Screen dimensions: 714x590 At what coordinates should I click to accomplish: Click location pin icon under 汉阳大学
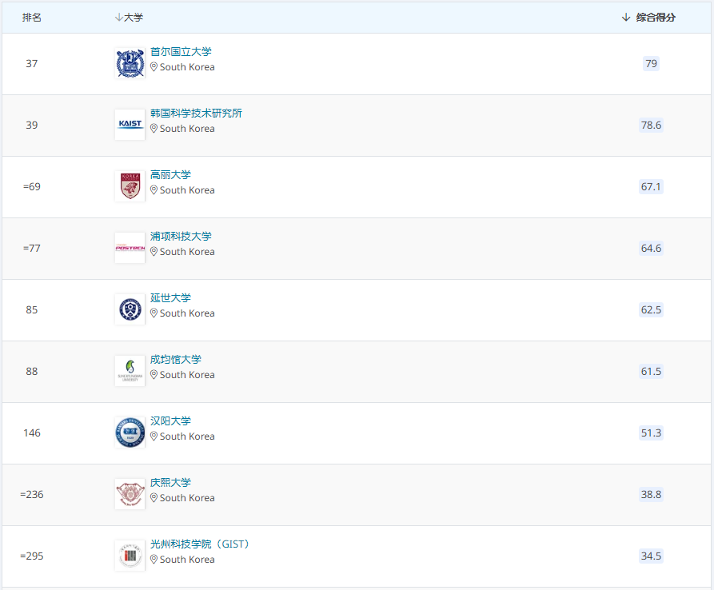154,437
